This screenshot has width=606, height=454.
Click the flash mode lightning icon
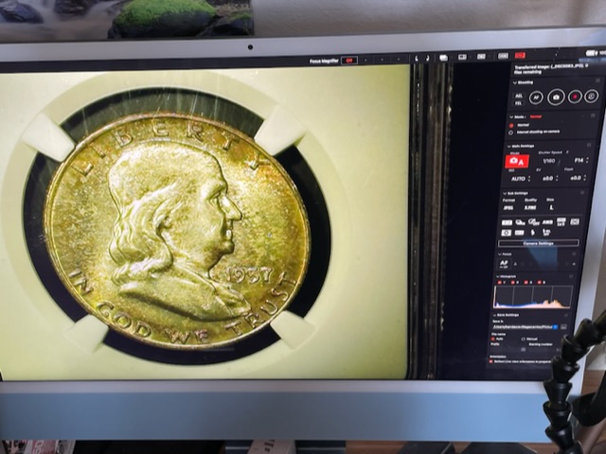[532, 233]
